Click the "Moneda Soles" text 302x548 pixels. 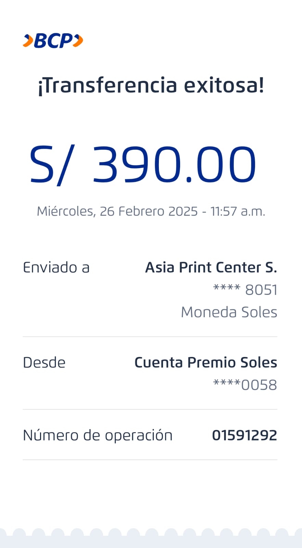click(229, 312)
